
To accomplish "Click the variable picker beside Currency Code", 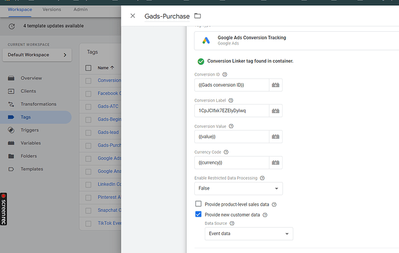I will [x=276, y=163].
